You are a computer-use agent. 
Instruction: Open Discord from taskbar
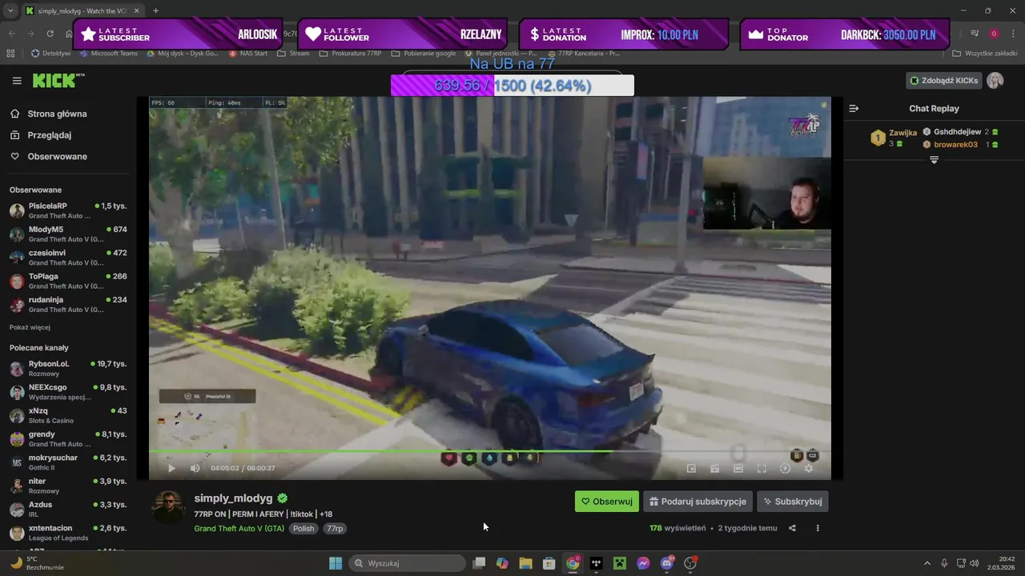click(x=667, y=563)
